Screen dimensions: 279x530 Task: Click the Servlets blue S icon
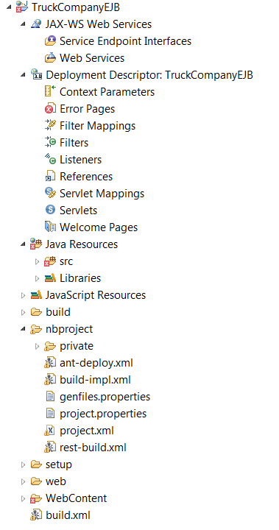[x=50, y=210]
